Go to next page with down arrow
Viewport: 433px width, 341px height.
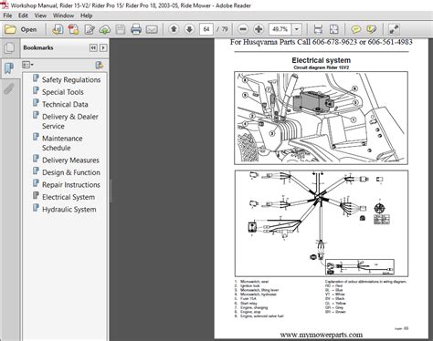coord(189,29)
